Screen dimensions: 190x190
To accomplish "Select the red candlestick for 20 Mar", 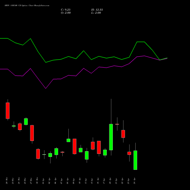I will [x=8, y=111].
